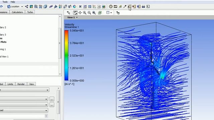This screenshot has height=120, width=214.
Task: Switch to the Turbo tab
Action: coord(30,12)
